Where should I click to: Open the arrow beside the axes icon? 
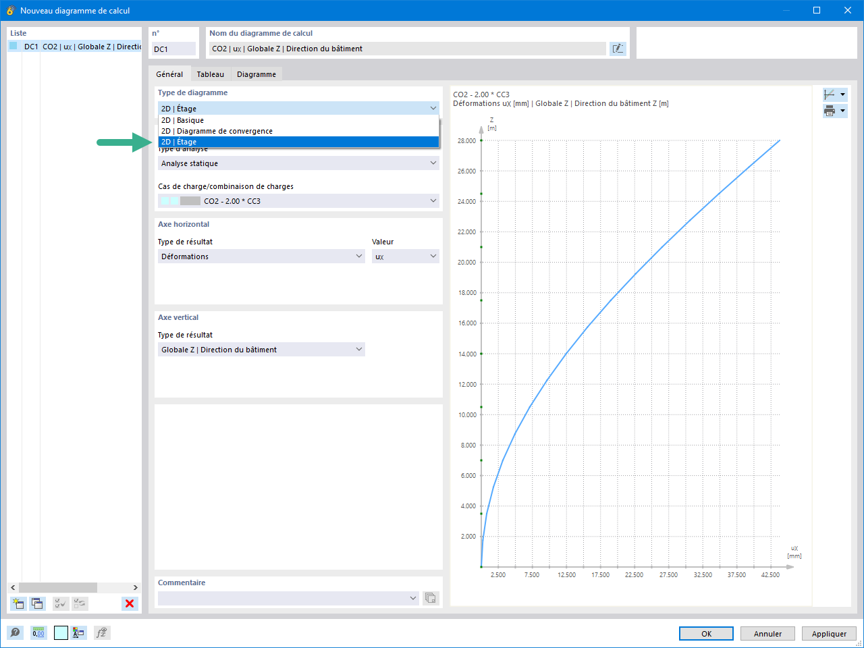pyautogui.click(x=842, y=94)
